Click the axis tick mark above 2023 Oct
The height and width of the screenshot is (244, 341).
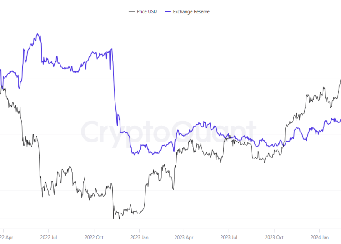click(x=274, y=230)
